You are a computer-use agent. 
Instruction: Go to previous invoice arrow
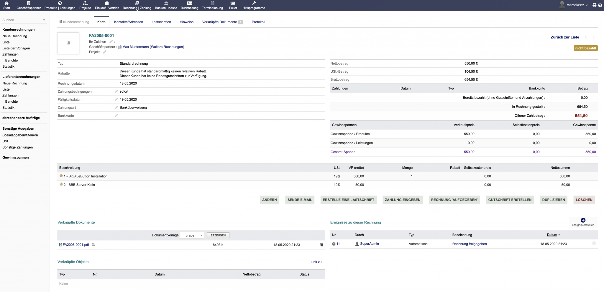click(x=586, y=37)
